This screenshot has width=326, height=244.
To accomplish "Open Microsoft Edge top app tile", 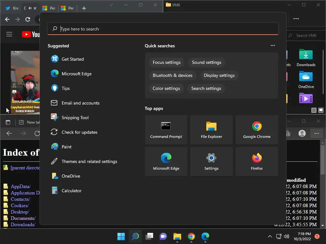I will click(166, 161).
